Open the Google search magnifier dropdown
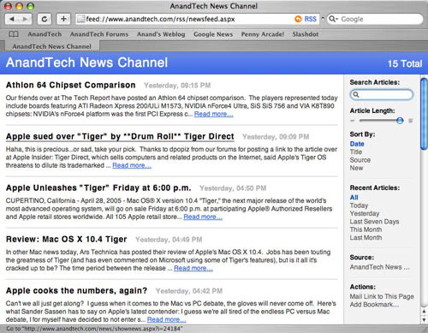Viewport: 428px width, 333px height. [333, 19]
